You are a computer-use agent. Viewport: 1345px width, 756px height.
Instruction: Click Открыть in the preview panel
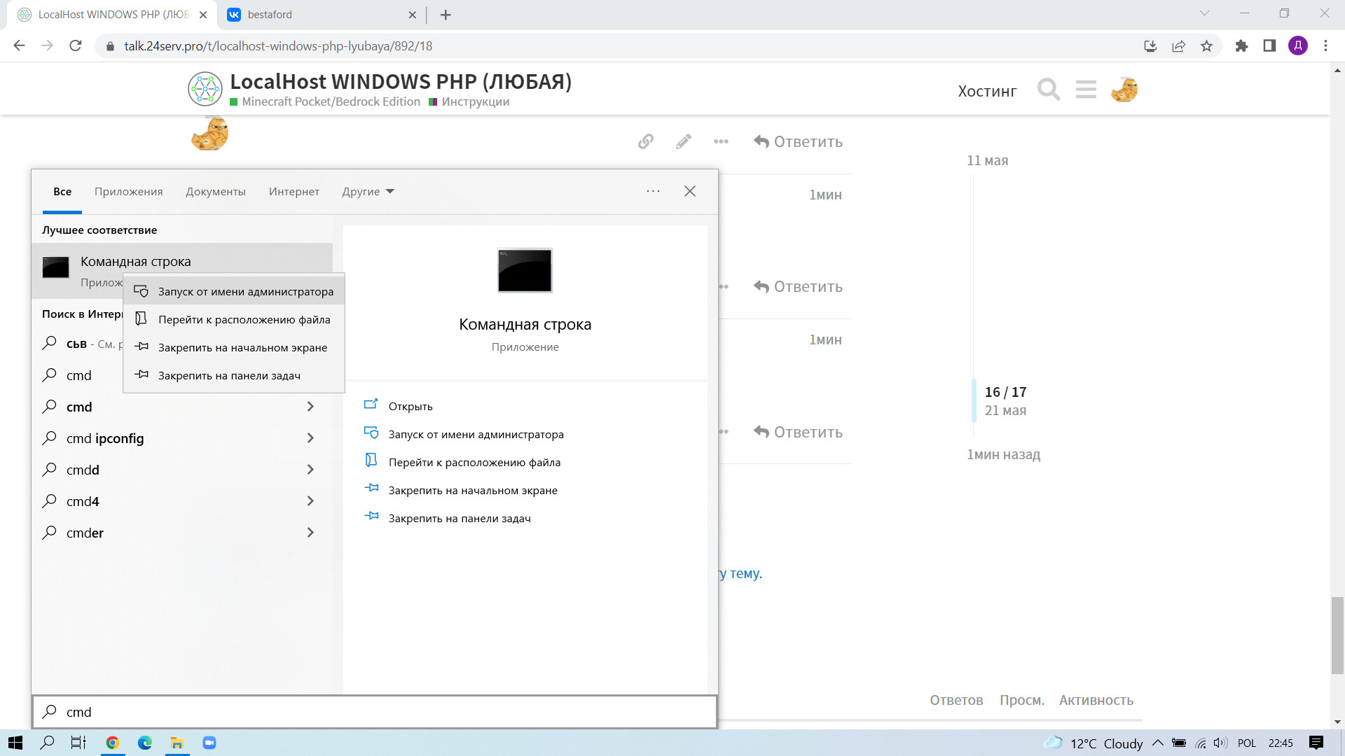[x=411, y=407]
